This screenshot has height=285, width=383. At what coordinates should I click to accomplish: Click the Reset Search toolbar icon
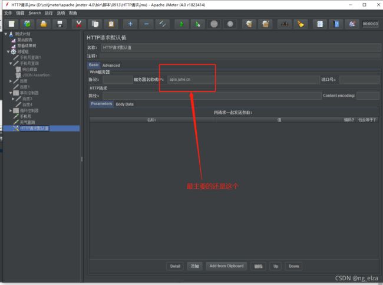(301, 24)
